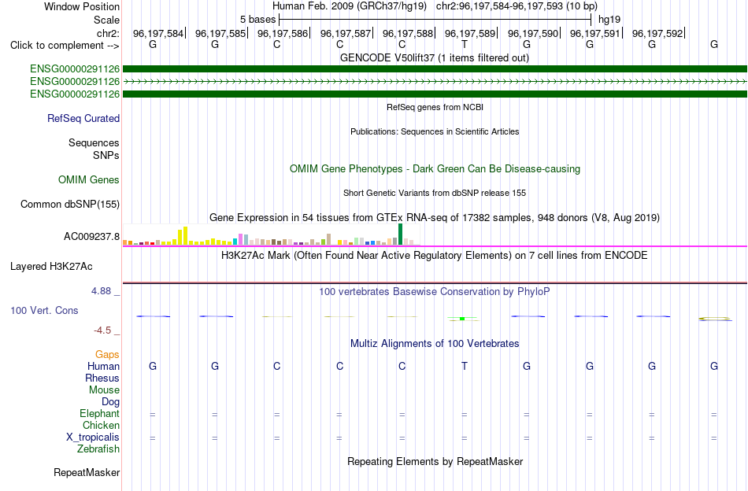Image resolution: width=748 pixels, height=491 pixels.
Task: Click the "chr2:" ruler label
Action: pos(108,33)
